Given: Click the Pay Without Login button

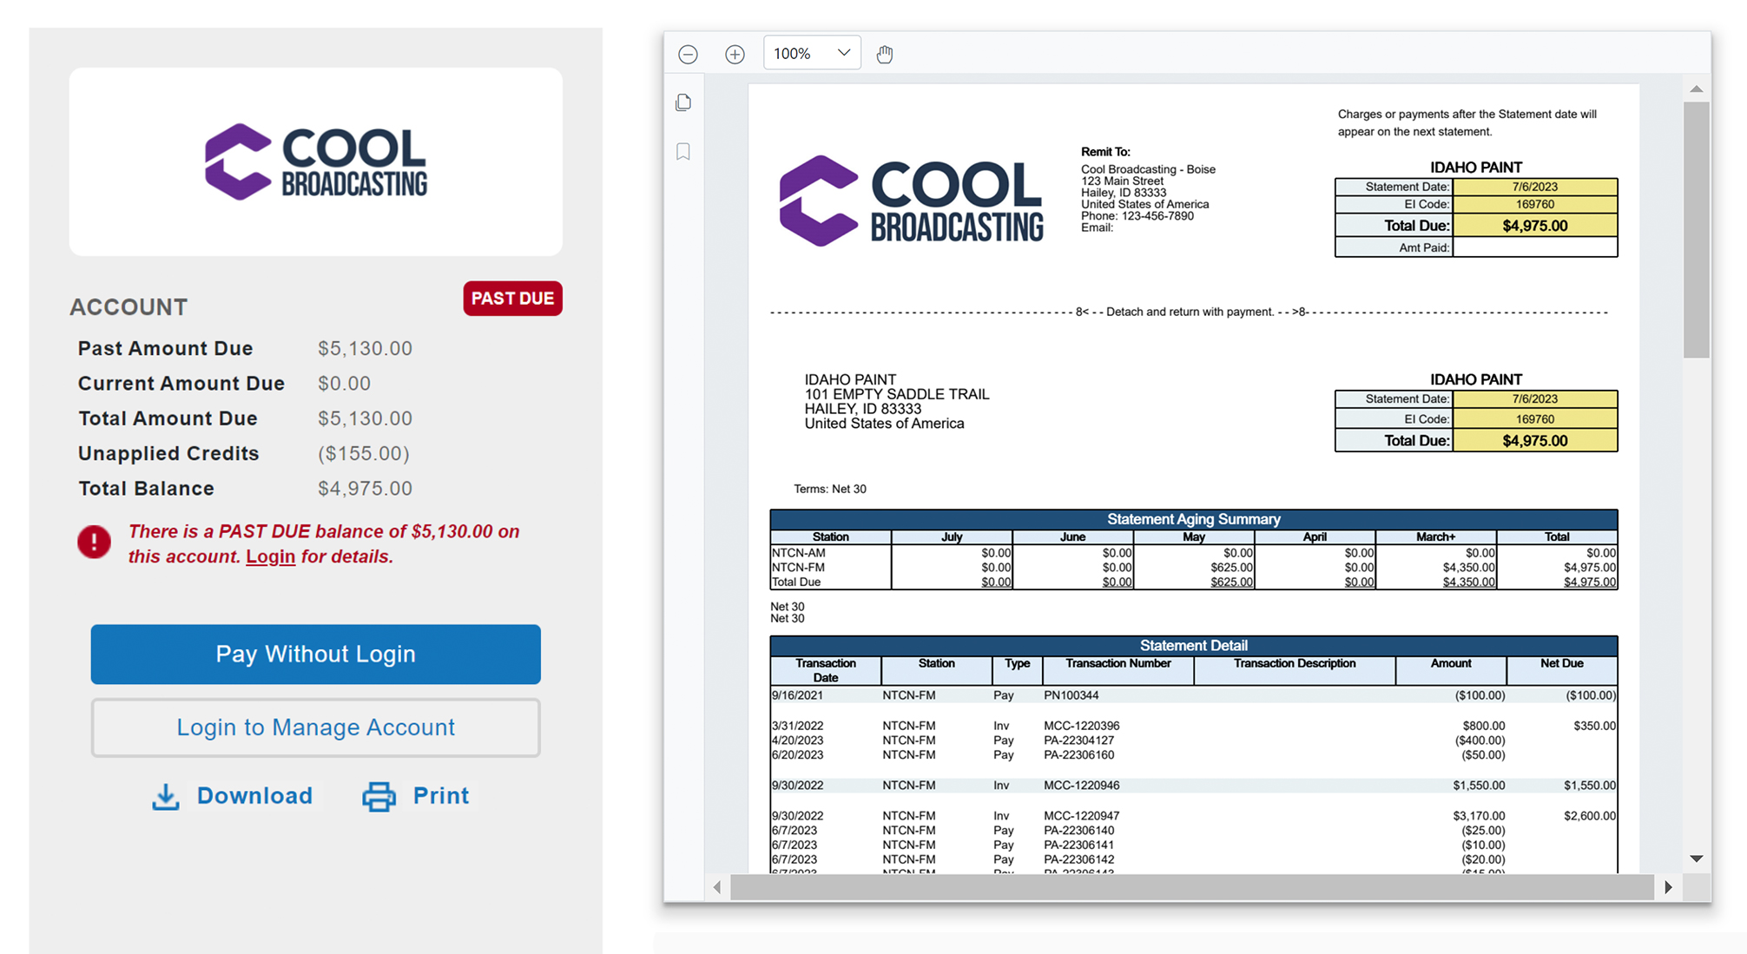Looking at the screenshot, I should pos(315,654).
